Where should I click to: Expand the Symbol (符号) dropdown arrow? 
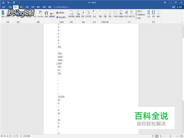(153, 19)
